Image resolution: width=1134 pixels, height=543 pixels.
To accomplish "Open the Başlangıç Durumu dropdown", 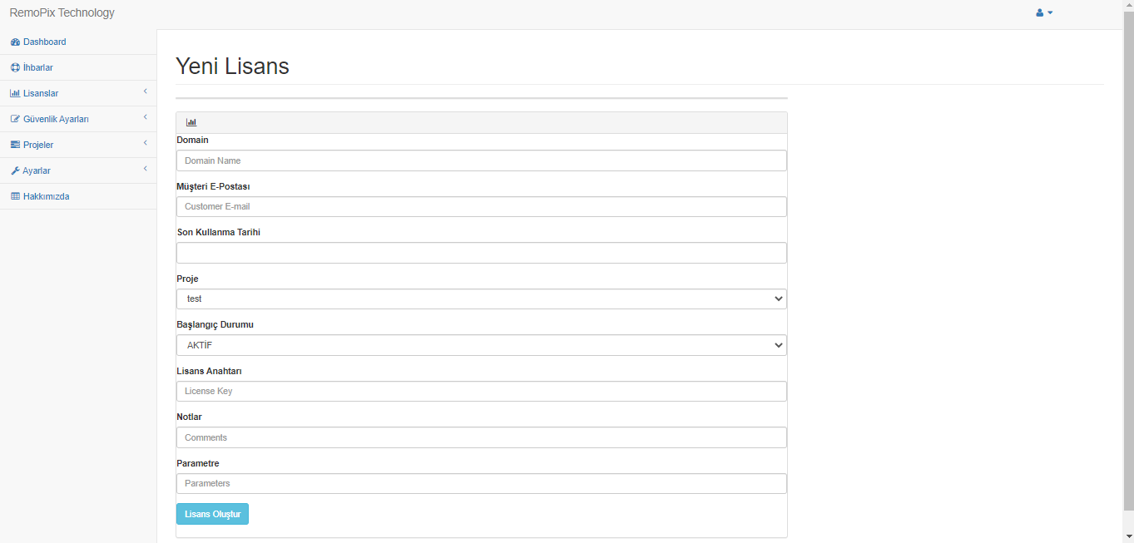I will pos(481,345).
